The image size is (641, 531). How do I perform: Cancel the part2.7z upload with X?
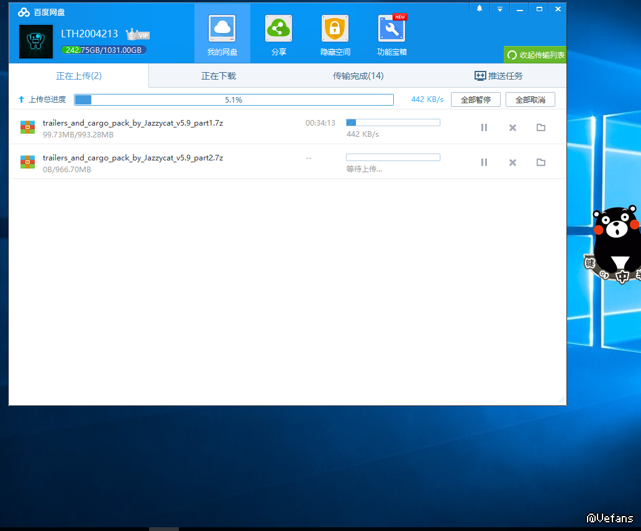pos(512,162)
